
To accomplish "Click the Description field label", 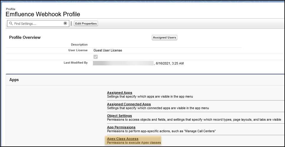I will (x=79, y=45).
